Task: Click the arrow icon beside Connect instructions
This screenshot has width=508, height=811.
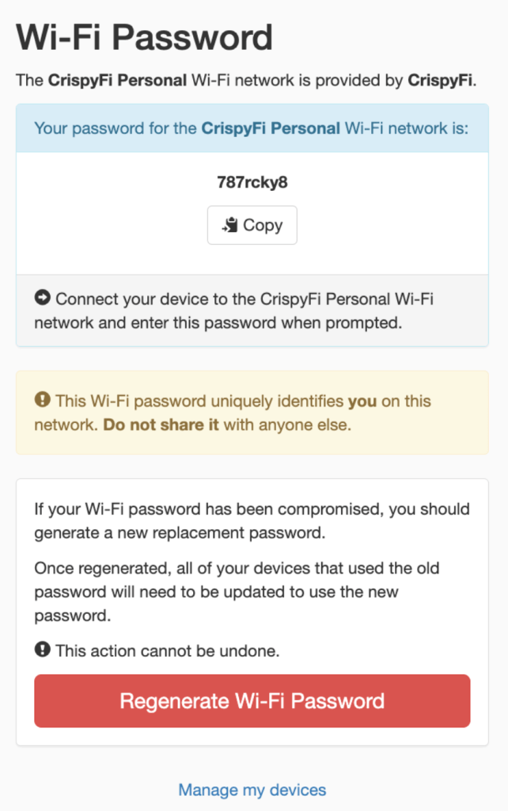Action: click(x=42, y=299)
